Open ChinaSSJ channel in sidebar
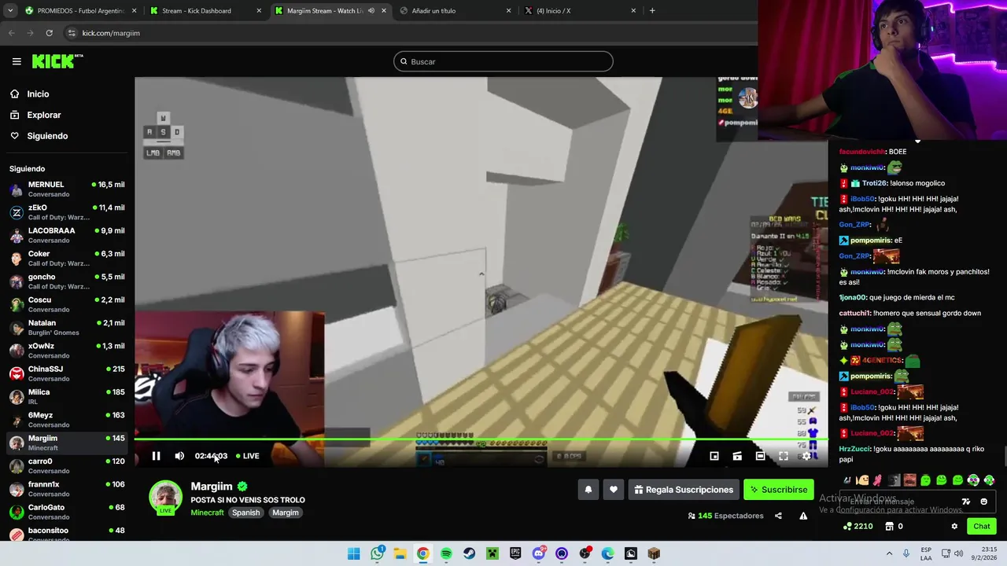 click(x=67, y=373)
